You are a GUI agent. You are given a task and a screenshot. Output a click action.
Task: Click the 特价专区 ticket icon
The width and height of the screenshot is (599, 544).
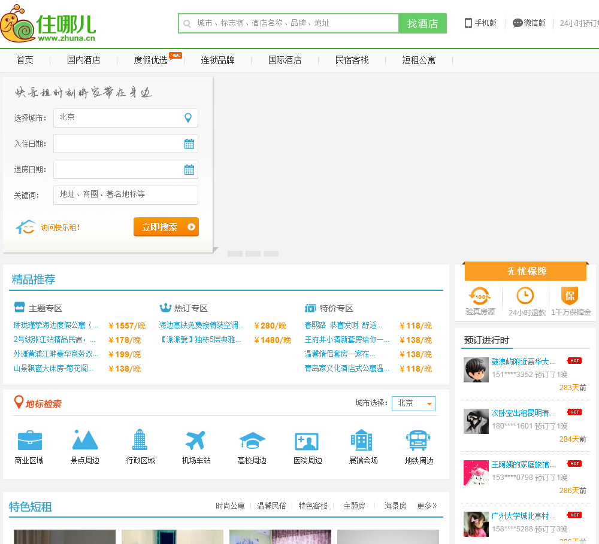310,308
